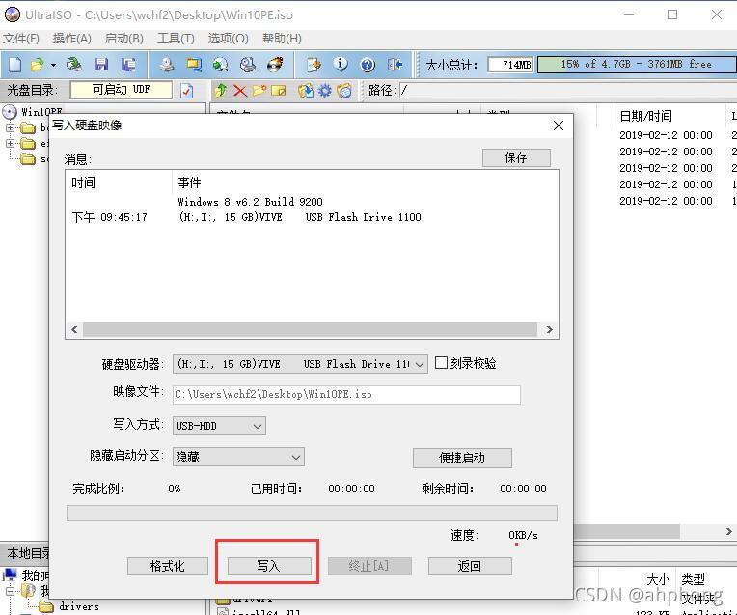Click the 便捷启动 button

462,458
